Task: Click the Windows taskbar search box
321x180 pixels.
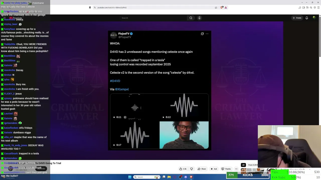Action: click(x=147, y=177)
